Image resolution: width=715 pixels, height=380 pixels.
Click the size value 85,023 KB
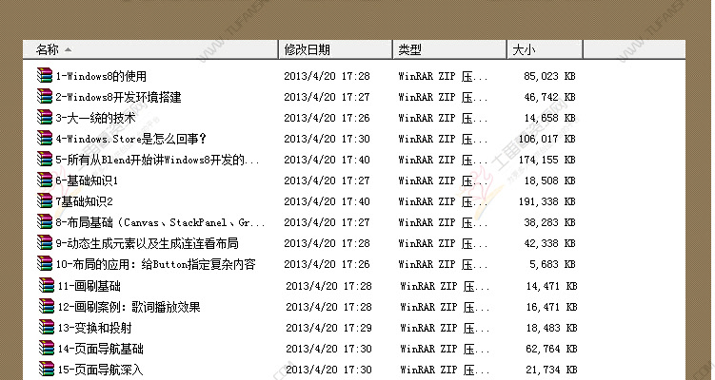coord(549,76)
